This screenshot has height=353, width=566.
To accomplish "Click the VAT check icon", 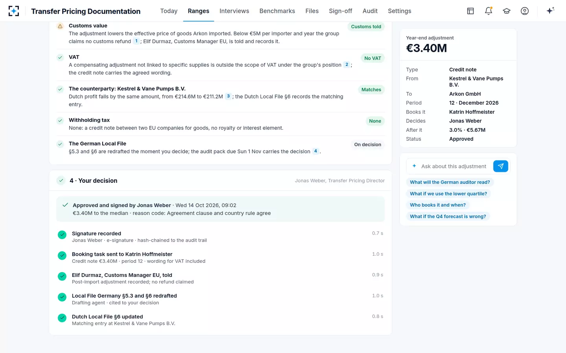I will coord(60,57).
